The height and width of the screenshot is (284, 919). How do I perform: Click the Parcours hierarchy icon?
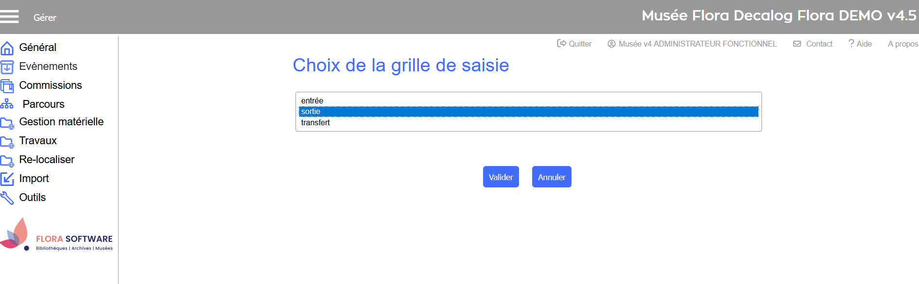click(x=7, y=104)
